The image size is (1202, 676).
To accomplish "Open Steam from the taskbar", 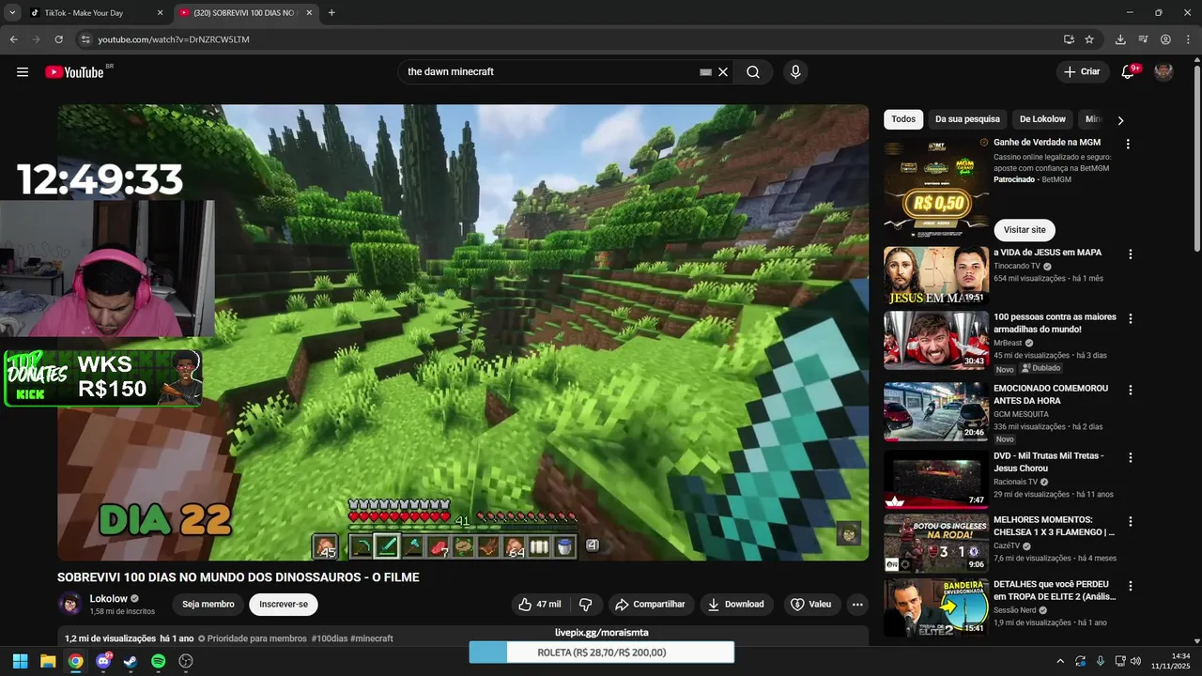I will click(x=131, y=661).
